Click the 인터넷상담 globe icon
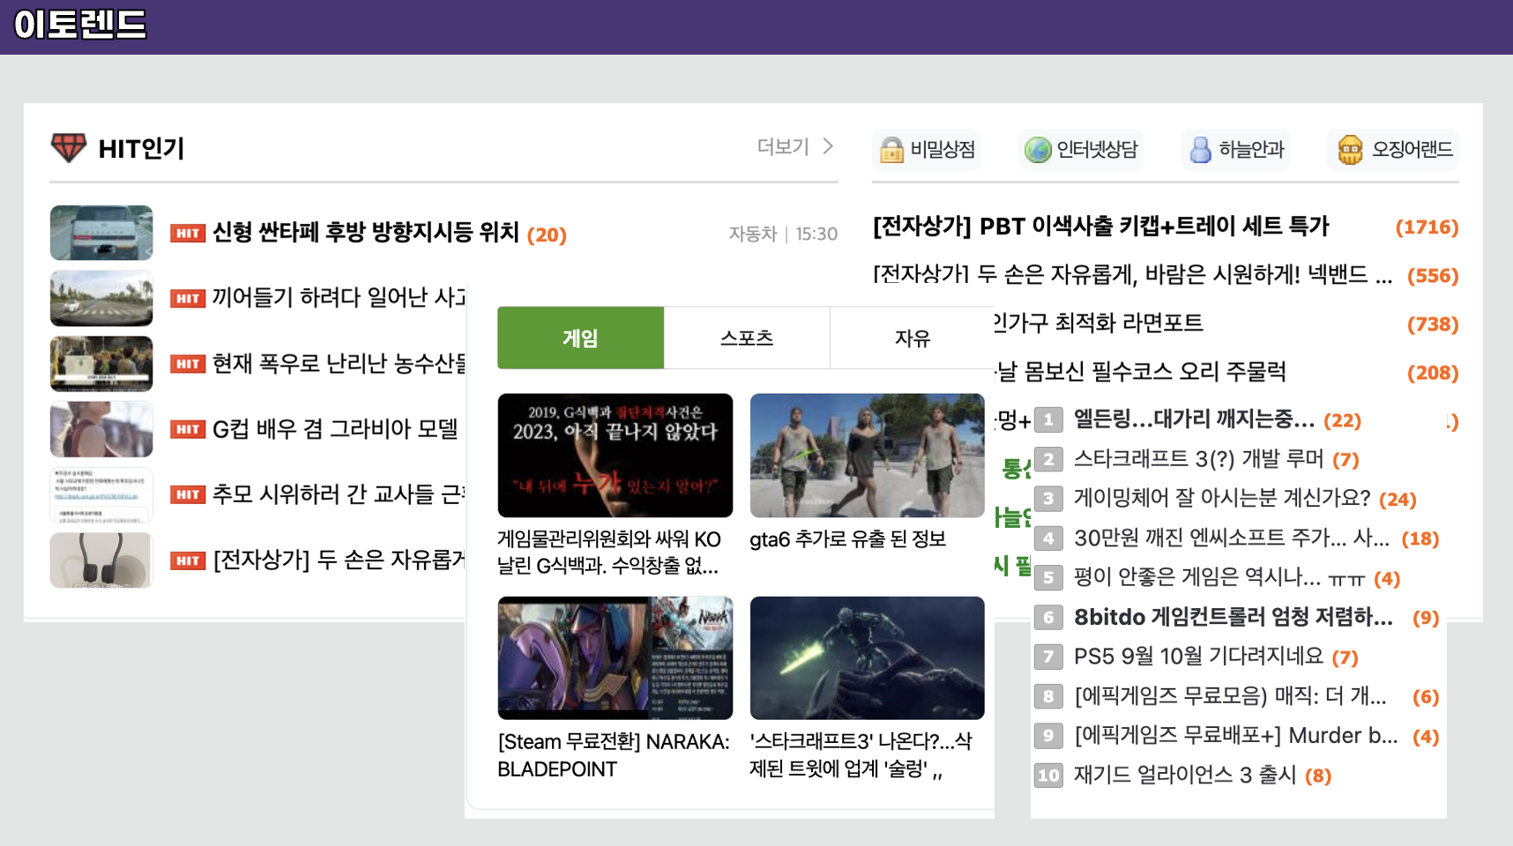 coord(1038,150)
